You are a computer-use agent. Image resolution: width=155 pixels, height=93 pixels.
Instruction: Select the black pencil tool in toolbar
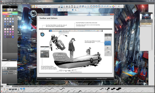[x=59, y=6]
